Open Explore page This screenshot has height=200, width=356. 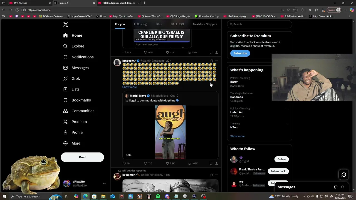(x=74, y=46)
